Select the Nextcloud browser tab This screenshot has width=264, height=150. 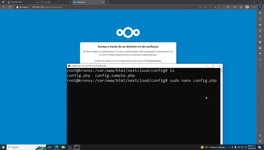[x=88, y=2]
